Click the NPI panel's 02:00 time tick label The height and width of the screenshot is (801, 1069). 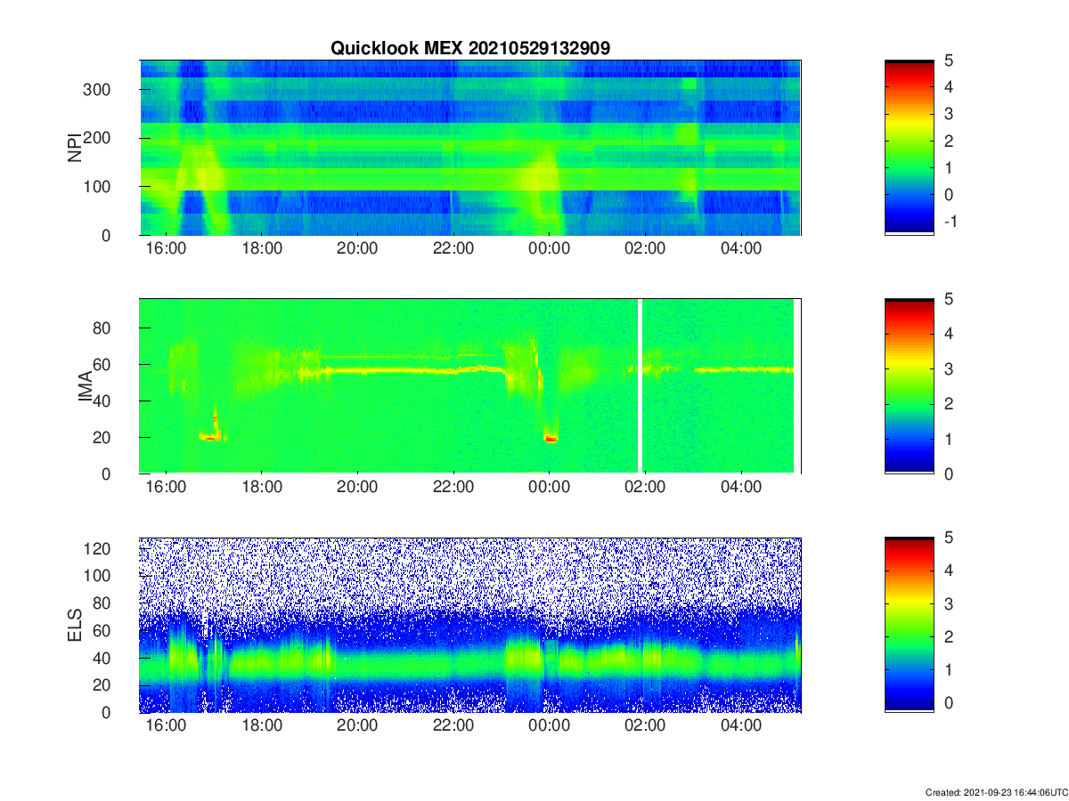(645, 249)
